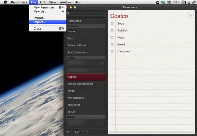Mark Goldfish as completed

(x=112, y=31)
